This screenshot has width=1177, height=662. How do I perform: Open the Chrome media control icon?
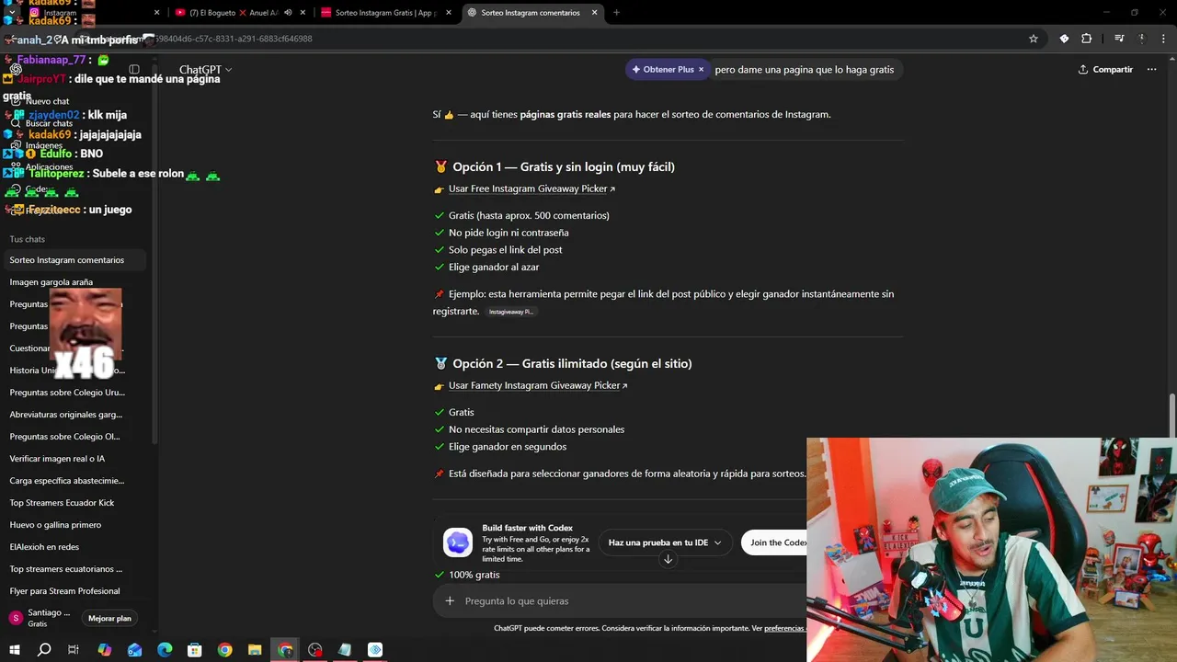tap(1119, 39)
